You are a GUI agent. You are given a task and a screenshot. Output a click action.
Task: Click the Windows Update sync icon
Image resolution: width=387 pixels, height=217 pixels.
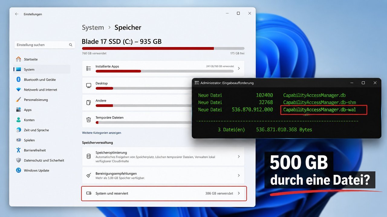18,170
